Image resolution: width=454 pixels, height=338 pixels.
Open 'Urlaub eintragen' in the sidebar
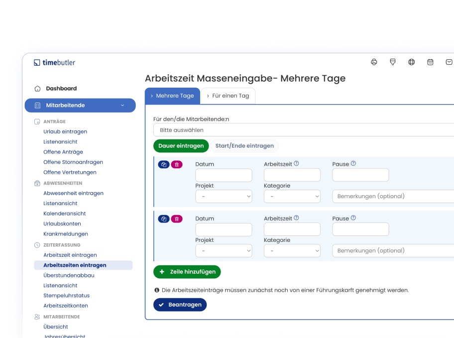click(65, 131)
